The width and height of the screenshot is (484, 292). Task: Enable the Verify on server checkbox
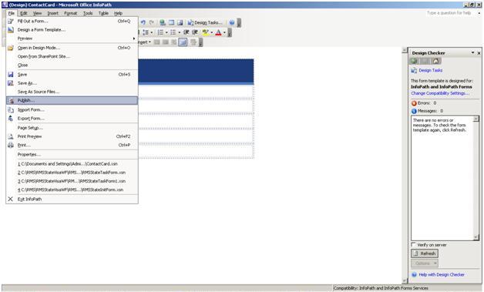413,244
